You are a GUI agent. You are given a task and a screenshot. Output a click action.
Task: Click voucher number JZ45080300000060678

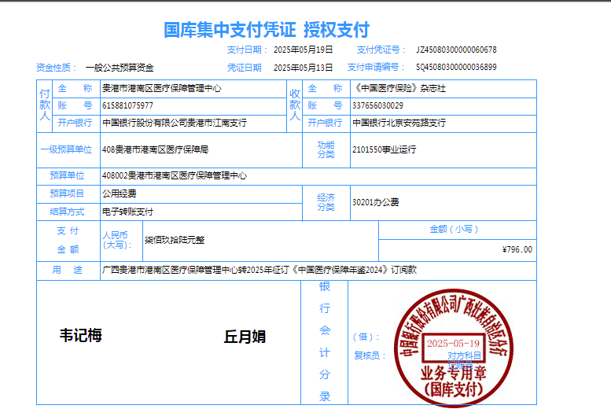456,50
